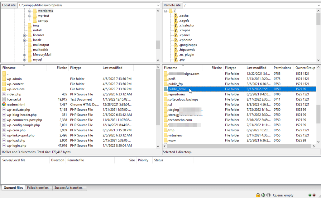
Task: Select softaculous_backups folder row
Action: point(240,99)
